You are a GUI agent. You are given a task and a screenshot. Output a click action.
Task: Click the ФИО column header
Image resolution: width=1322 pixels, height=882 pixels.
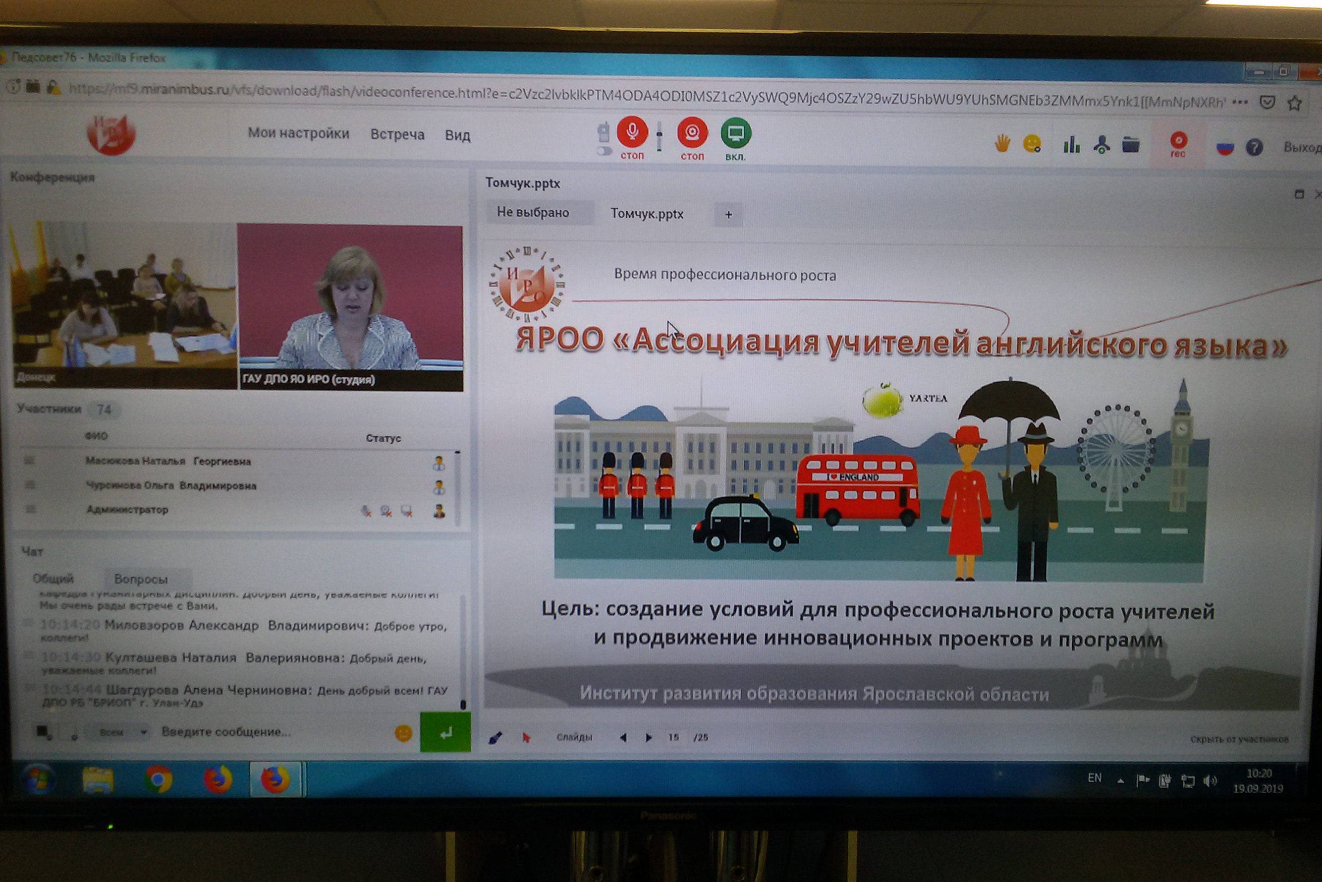click(96, 436)
